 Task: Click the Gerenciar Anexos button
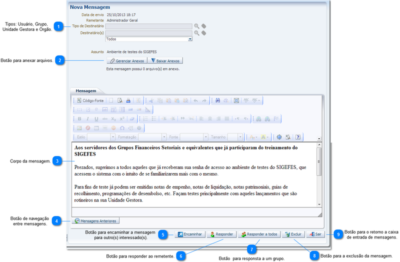click(x=127, y=61)
